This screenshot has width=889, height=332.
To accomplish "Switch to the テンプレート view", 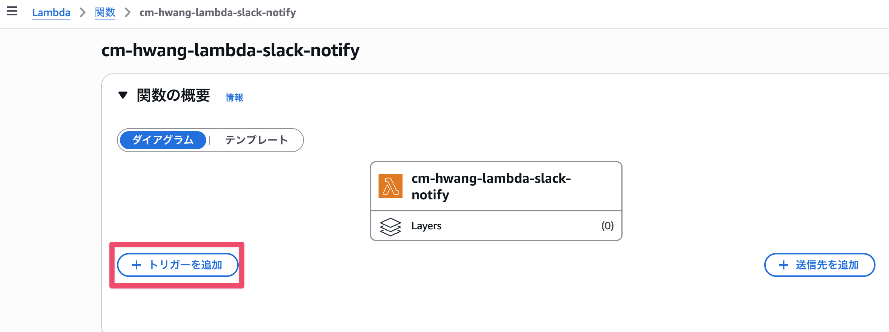I will pos(256,140).
